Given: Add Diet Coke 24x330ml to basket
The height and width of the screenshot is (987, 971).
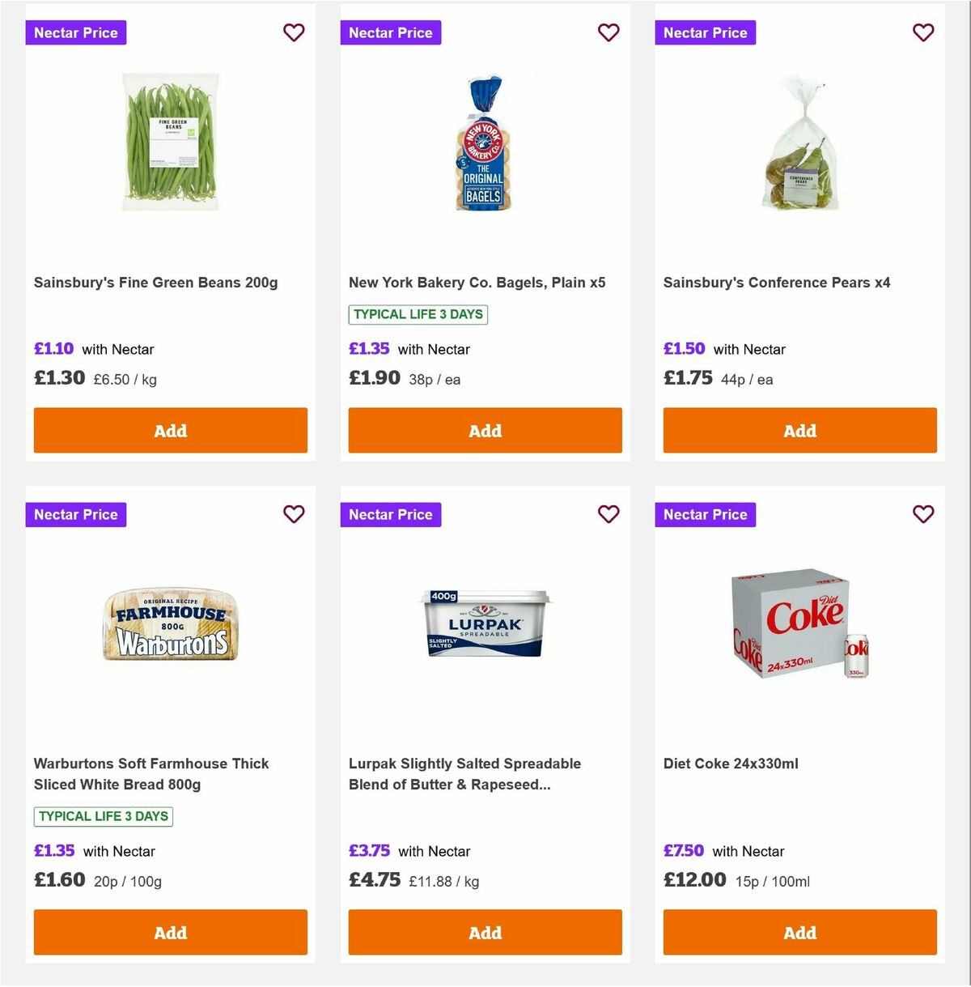Looking at the screenshot, I should (x=799, y=932).
